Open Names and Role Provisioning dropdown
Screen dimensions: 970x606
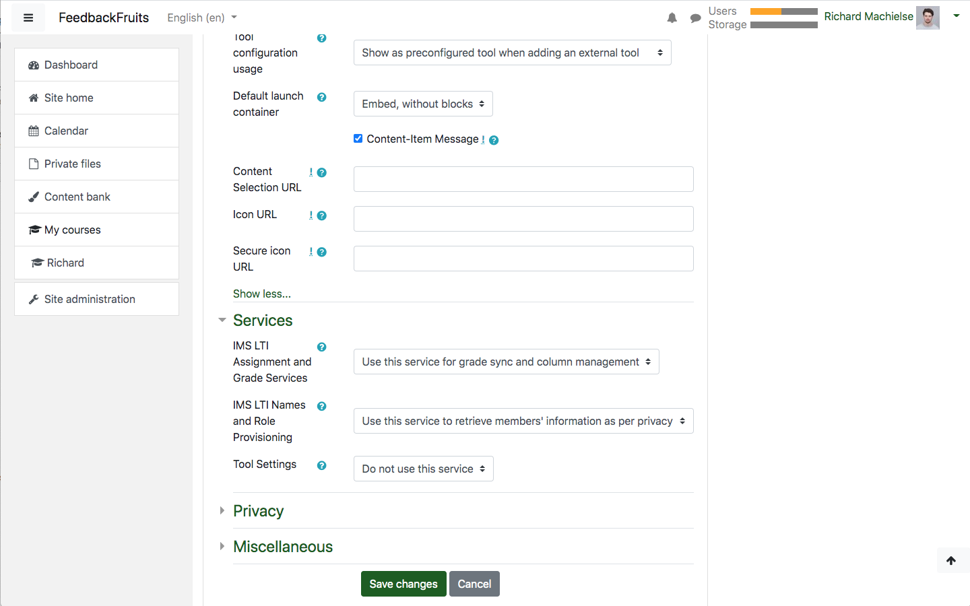pyautogui.click(x=523, y=421)
